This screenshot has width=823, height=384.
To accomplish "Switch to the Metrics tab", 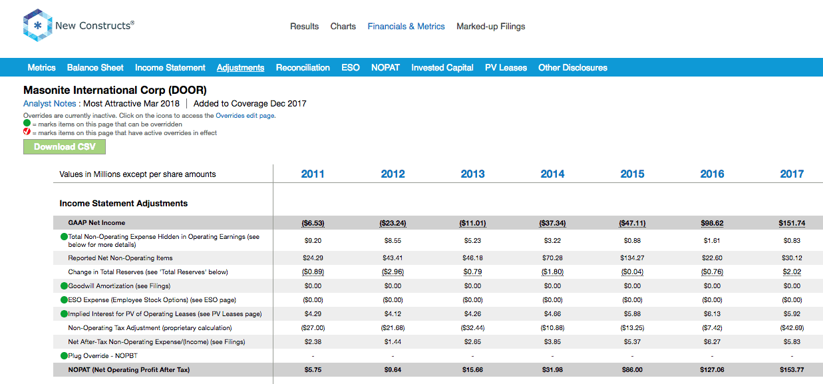I will (x=42, y=67).
